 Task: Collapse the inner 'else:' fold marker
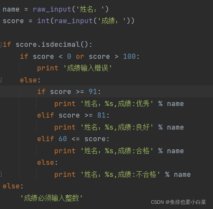click(1, 80)
